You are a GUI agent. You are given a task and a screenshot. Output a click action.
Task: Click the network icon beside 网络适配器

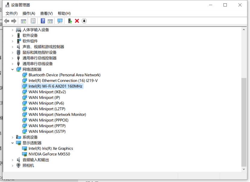[18, 69]
